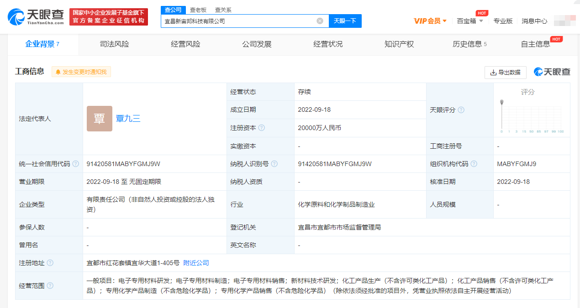Switch to the 经营风险 tab

pyautogui.click(x=186, y=44)
